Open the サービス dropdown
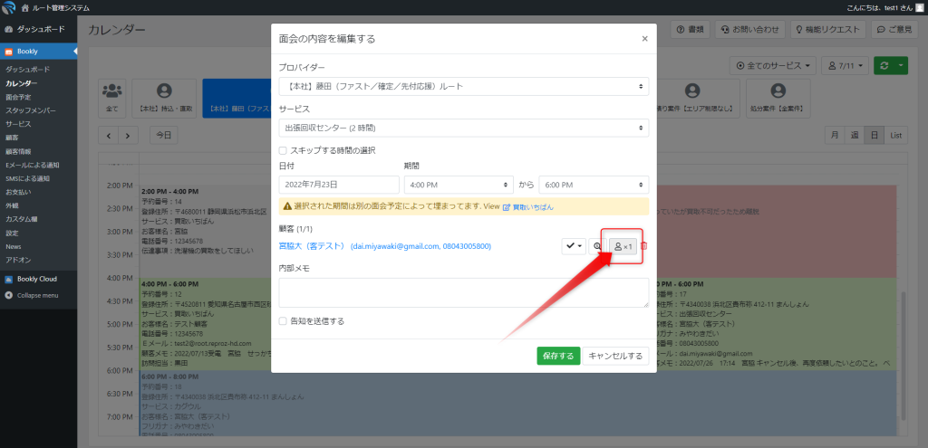 463,127
